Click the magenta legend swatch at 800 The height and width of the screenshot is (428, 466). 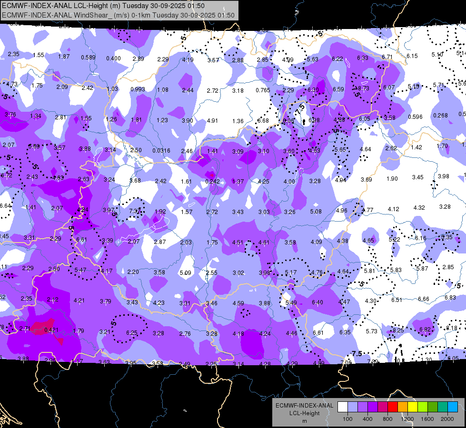[x=383, y=407]
